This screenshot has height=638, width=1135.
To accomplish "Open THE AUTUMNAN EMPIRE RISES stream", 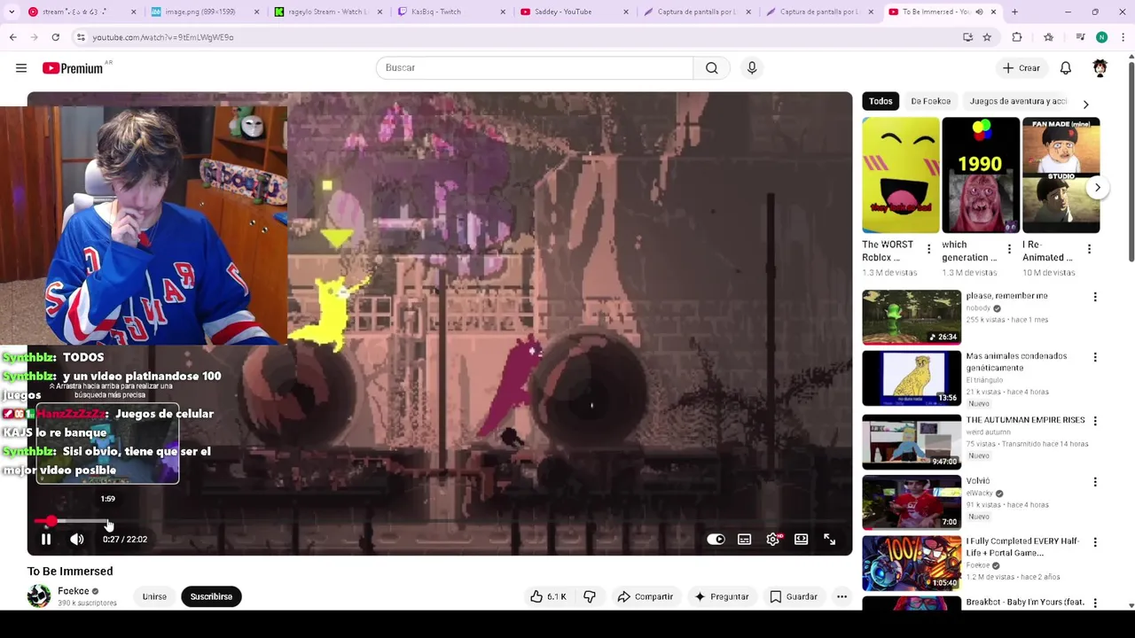I will coord(912,440).
